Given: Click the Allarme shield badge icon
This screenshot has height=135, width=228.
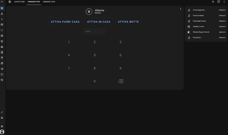Looking at the screenshot, I should (x=89, y=12).
